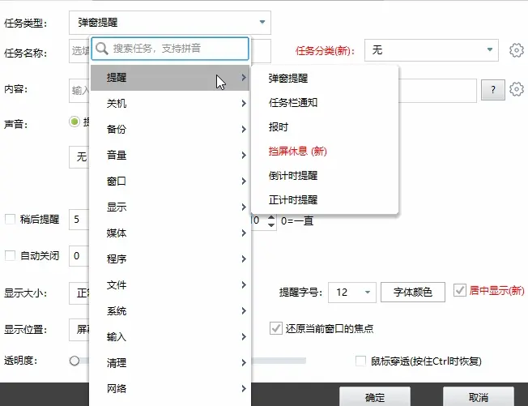Expand the 输入 menu category

pyautogui.click(x=170, y=337)
